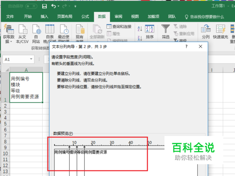This screenshot has width=235, height=176.
Task: Open the Name Box dropdown arrow
Action: coord(31,59)
